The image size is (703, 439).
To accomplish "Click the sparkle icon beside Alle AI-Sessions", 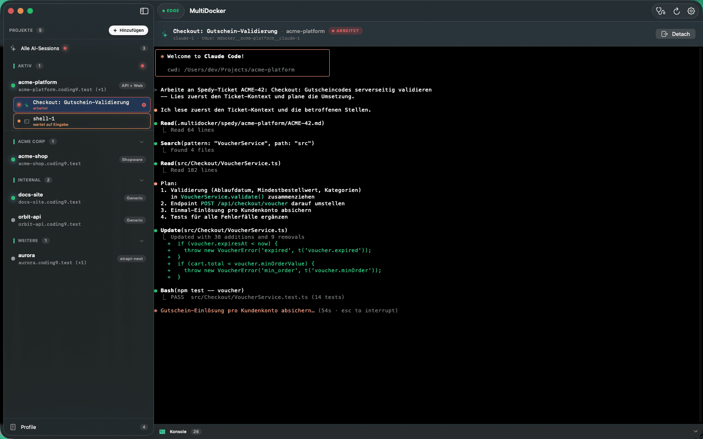I will click(x=13, y=48).
